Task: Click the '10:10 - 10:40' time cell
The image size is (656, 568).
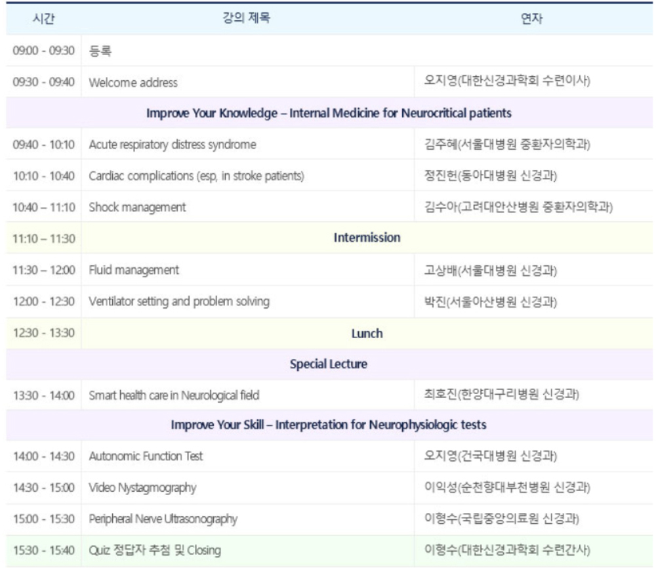Action: [x=43, y=176]
